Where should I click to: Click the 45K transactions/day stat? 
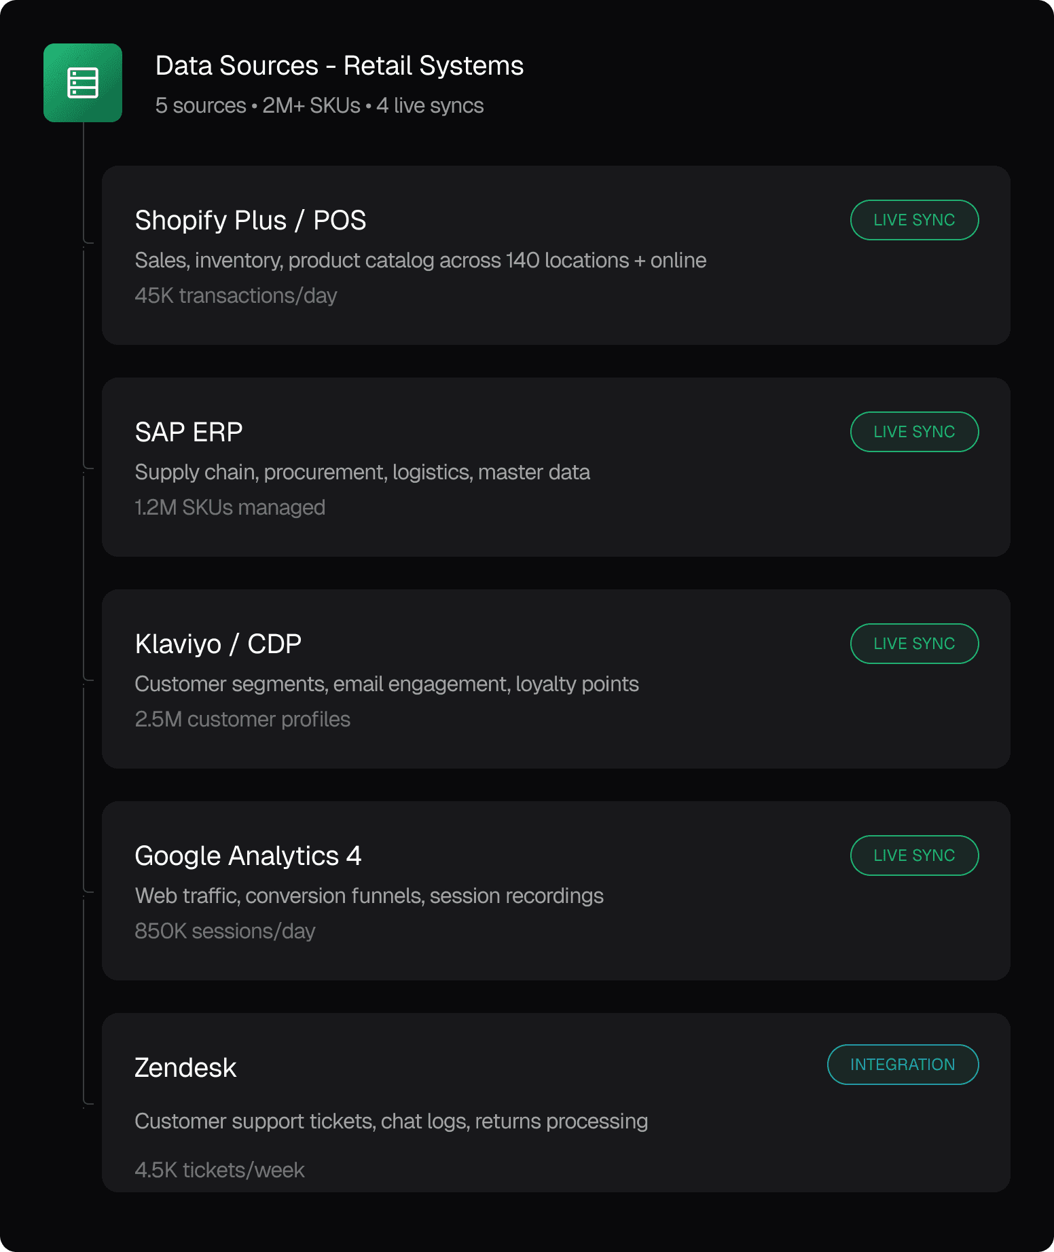coord(236,296)
